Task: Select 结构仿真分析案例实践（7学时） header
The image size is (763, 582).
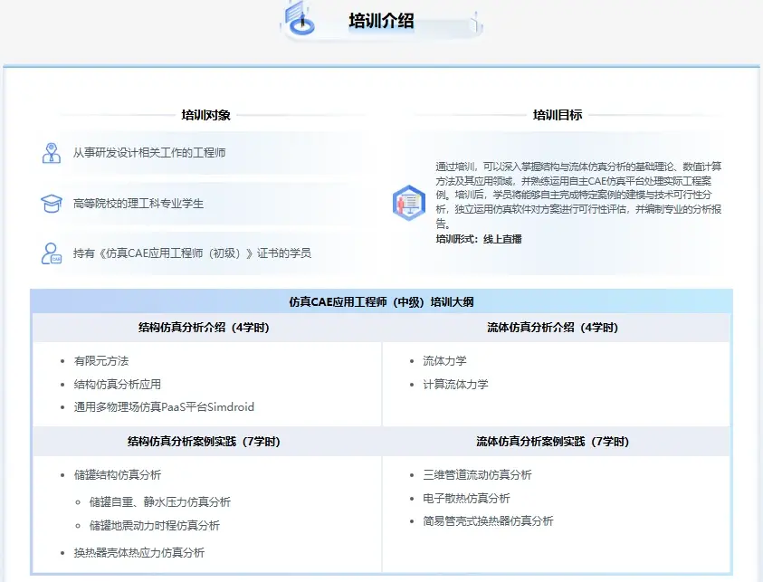Action: click(204, 442)
